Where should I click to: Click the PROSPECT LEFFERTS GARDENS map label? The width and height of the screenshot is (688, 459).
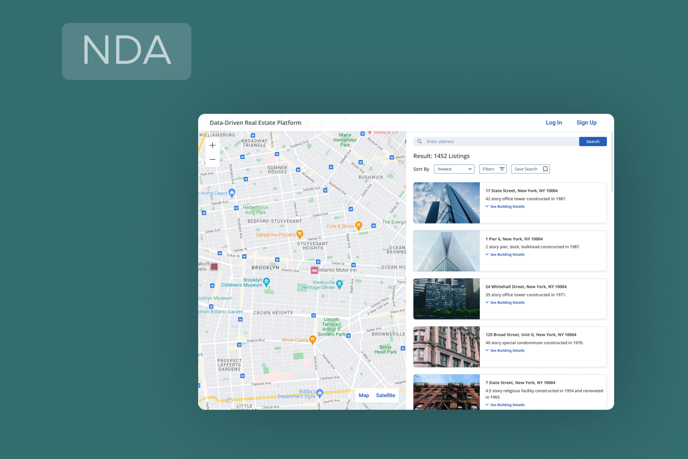click(x=229, y=365)
